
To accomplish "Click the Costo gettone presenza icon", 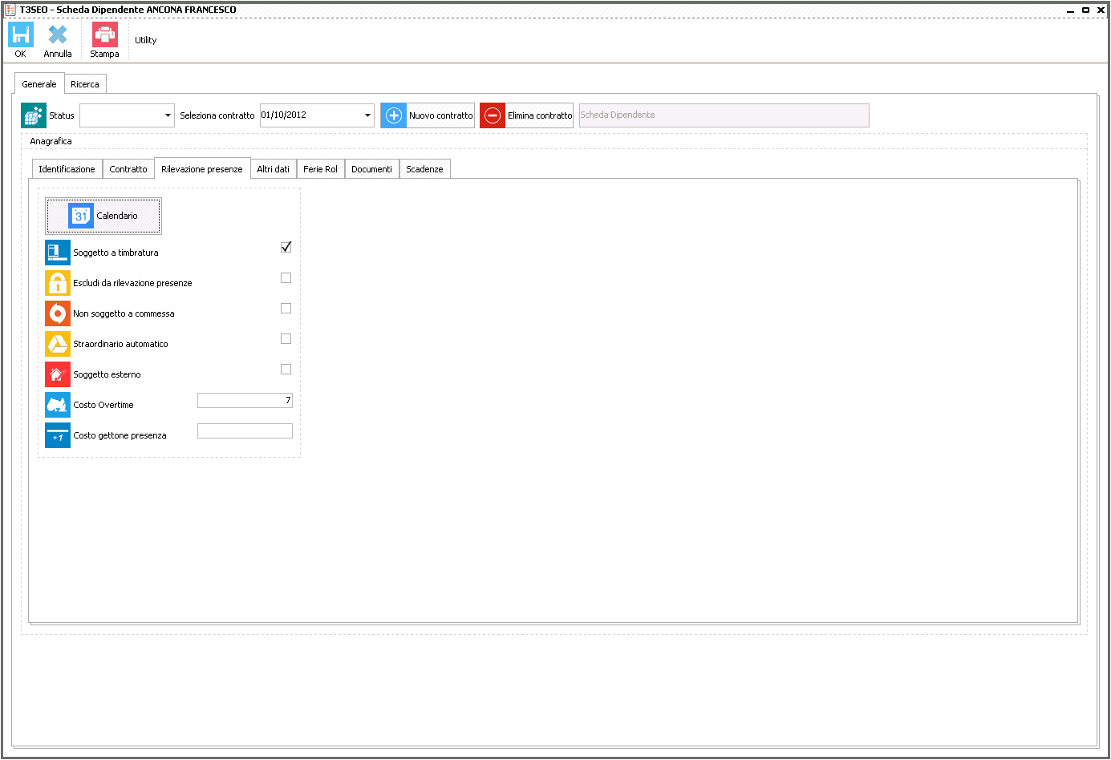I will tap(58, 435).
